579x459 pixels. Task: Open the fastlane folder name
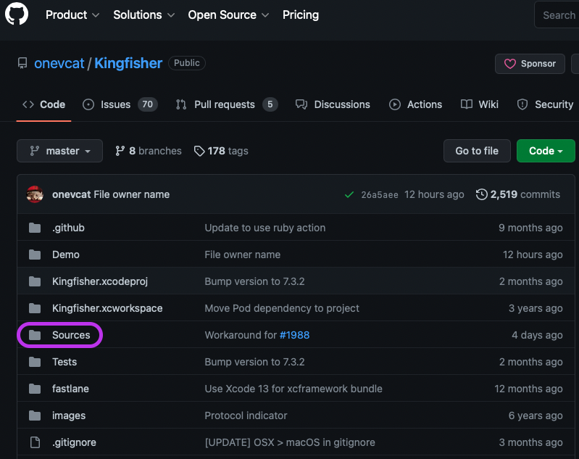tap(70, 389)
